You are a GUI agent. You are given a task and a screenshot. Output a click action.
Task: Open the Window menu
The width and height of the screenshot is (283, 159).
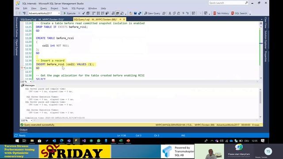pos(92,8)
